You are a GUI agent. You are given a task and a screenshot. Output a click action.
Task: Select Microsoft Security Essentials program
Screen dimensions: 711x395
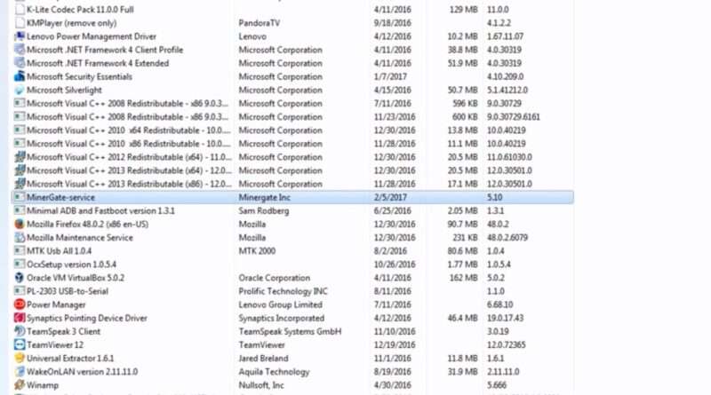[79, 76]
